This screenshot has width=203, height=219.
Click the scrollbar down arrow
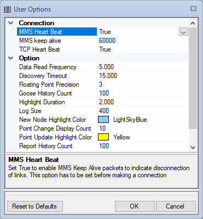pyautogui.click(x=193, y=147)
